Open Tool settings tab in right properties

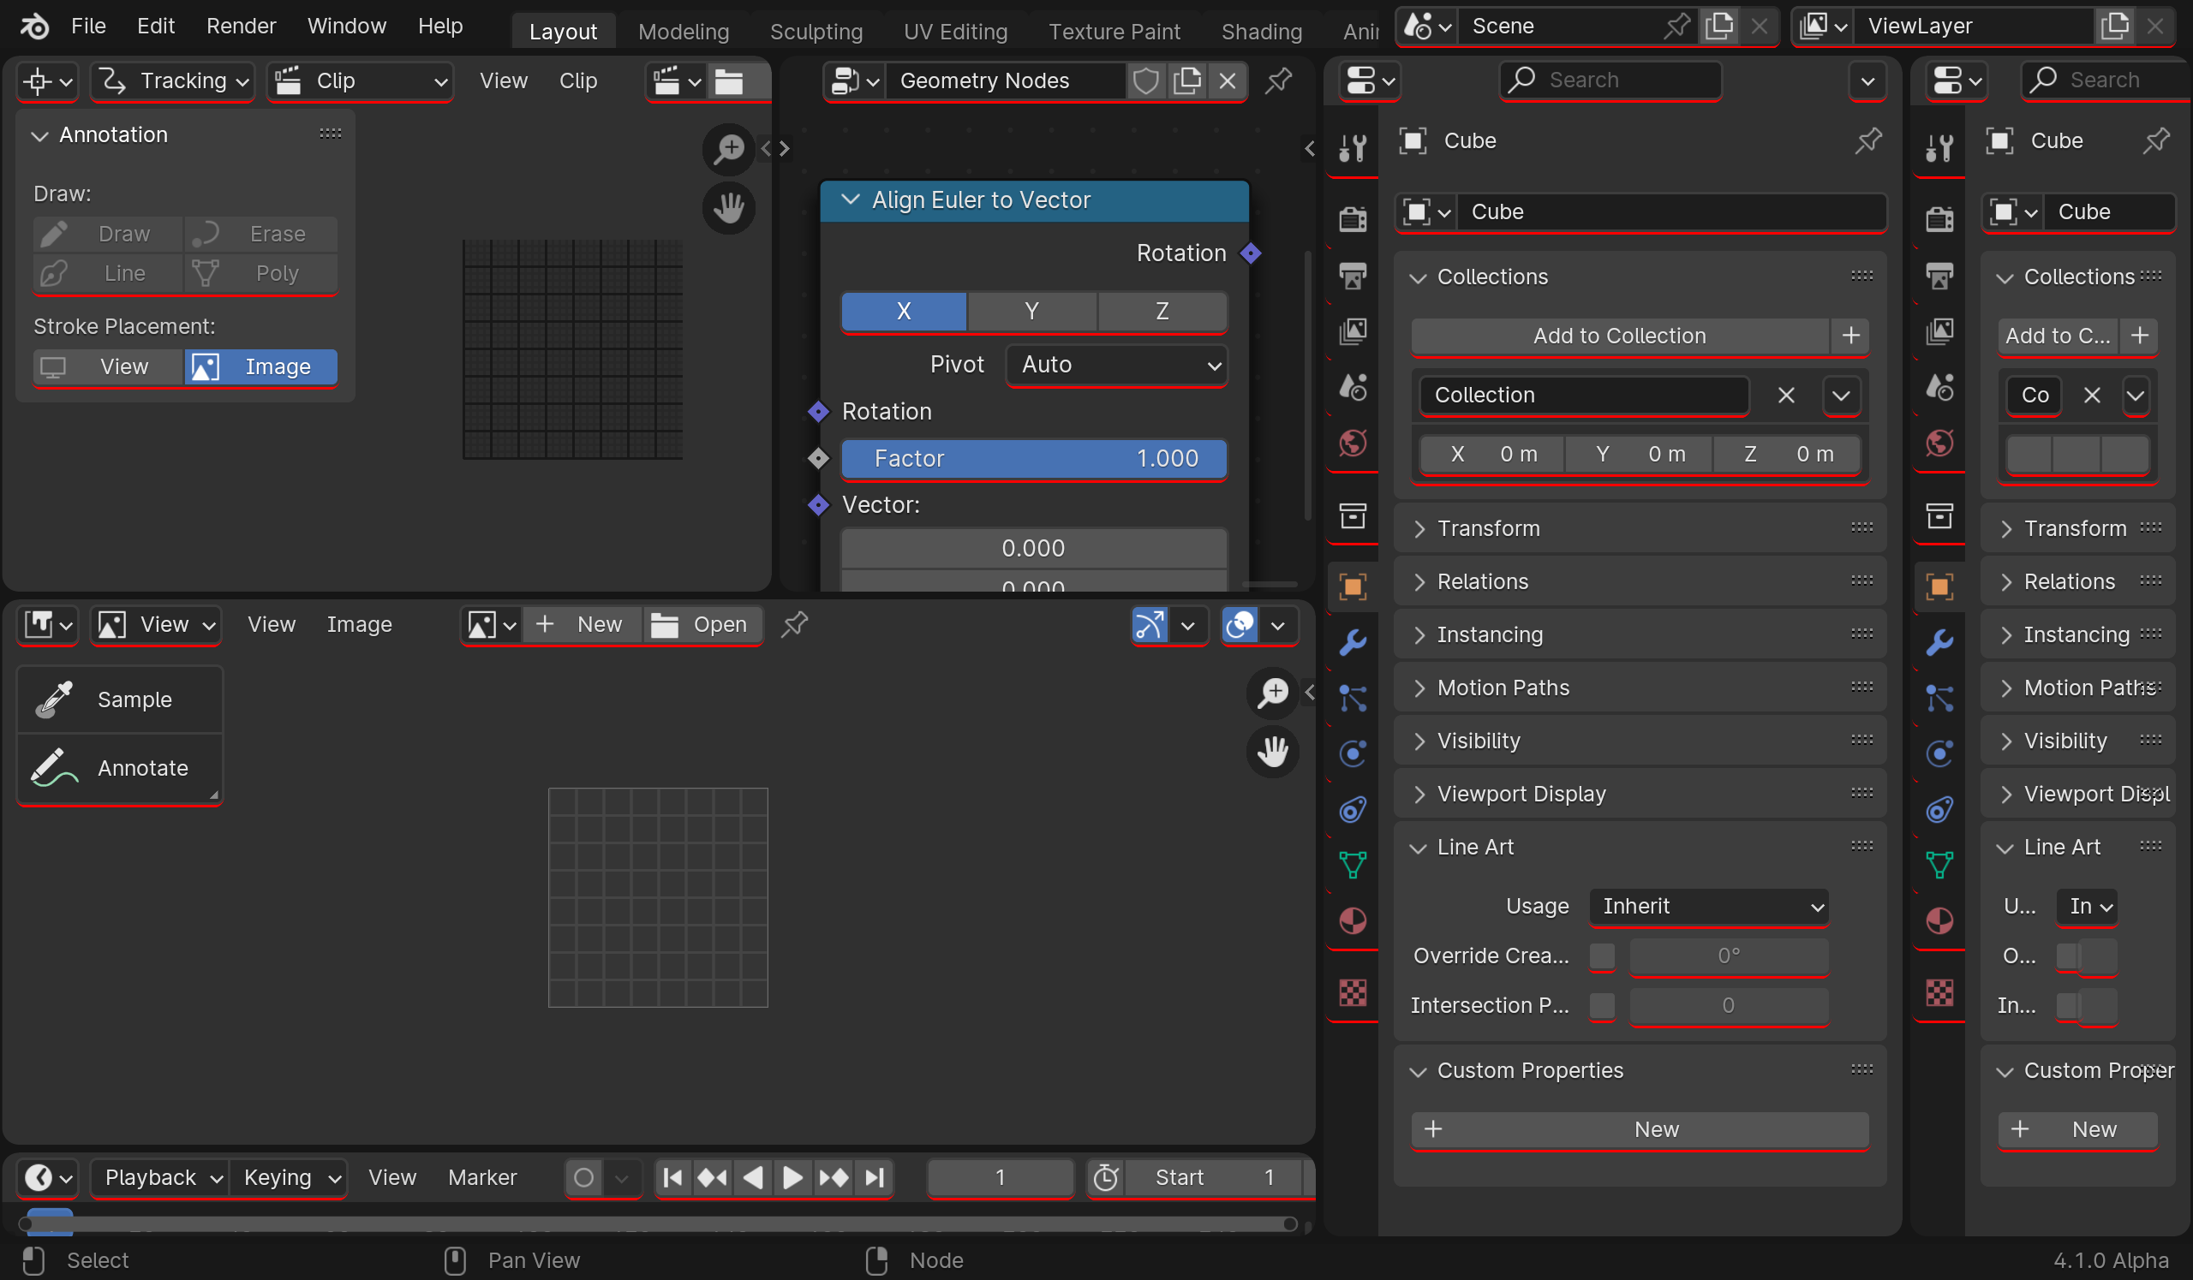click(x=1939, y=149)
